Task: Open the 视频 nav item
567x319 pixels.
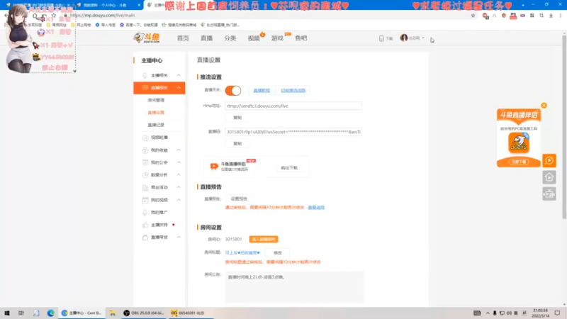Action: click(254, 38)
